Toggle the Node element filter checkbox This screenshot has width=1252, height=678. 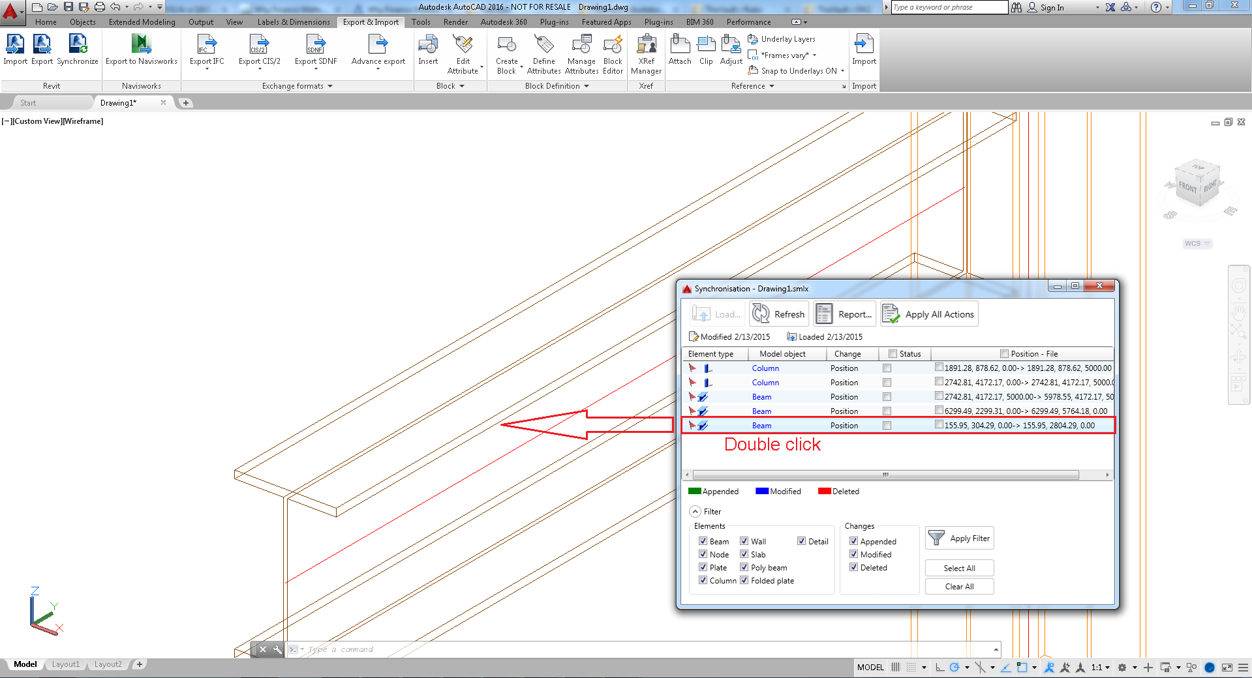[x=703, y=554]
